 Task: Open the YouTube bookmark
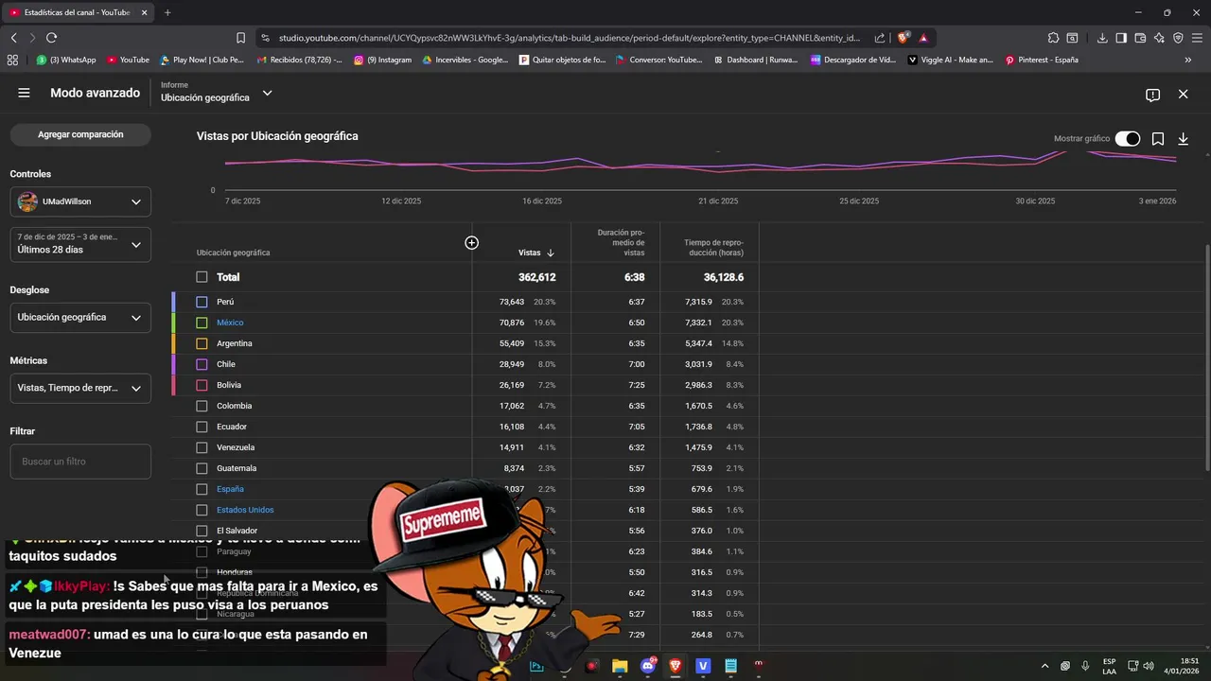128,60
